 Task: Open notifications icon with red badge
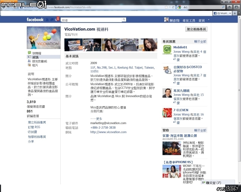point(57,19)
